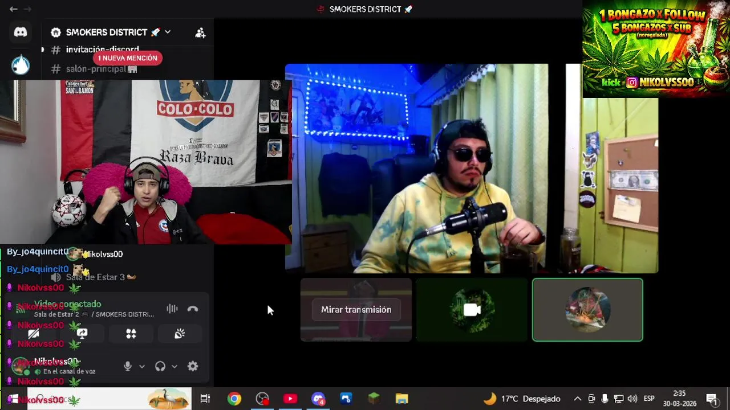The width and height of the screenshot is (730, 410).
Task: Expand headphones output device options
Action: click(x=175, y=366)
